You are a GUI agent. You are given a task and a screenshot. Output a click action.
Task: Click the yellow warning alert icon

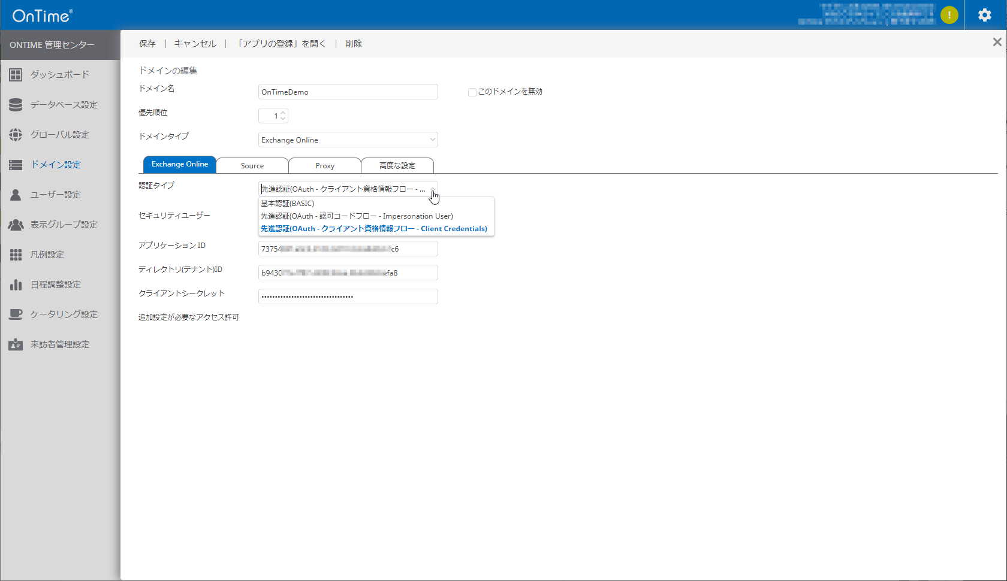[949, 15]
